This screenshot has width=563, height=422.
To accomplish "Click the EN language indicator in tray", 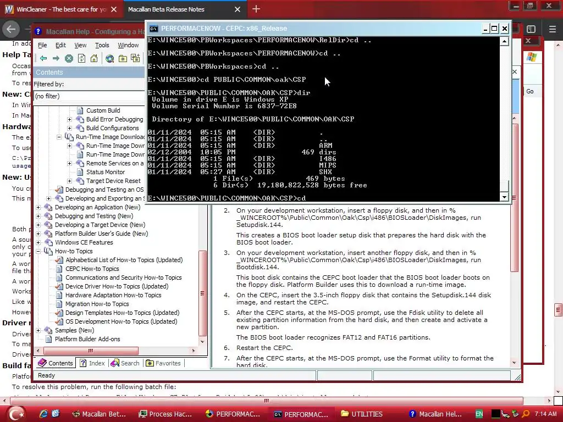I will pyautogui.click(x=479, y=414).
